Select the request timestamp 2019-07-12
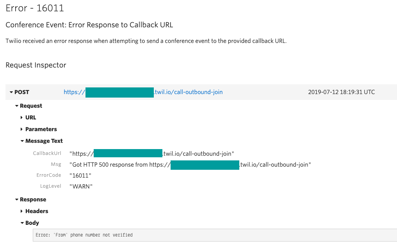Image resolution: width=397 pixels, height=249 pixels. coord(342,92)
